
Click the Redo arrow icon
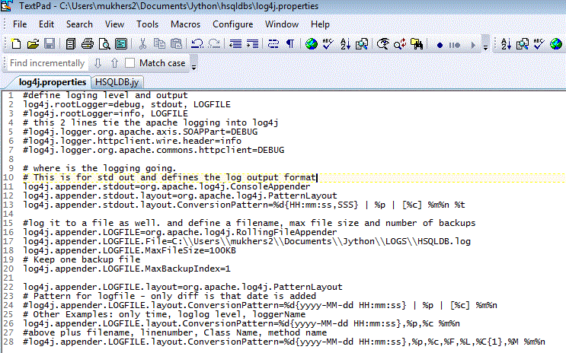click(214, 44)
